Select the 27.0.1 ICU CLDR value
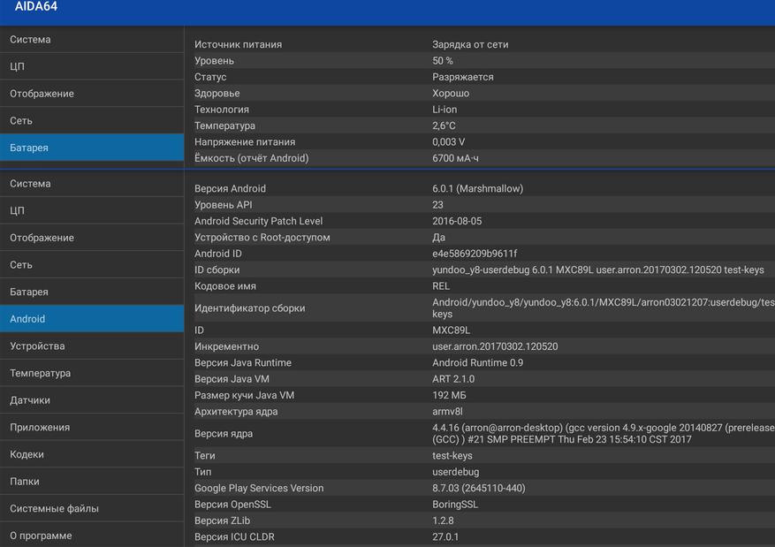The width and height of the screenshot is (775, 547). click(445, 537)
